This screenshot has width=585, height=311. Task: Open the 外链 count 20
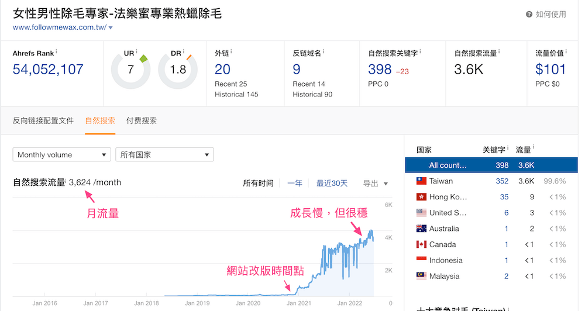pos(222,70)
